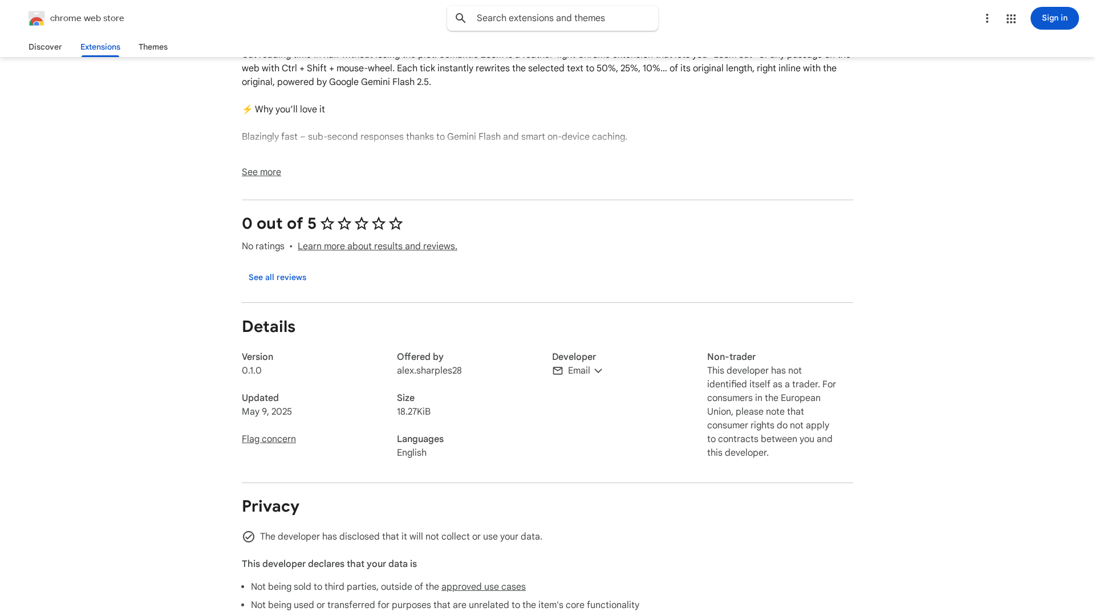Click the Chrome Web Store rainbow logo
The height and width of the screenshot is (616, 1095).
click(x=36, y=19)
